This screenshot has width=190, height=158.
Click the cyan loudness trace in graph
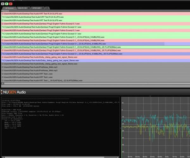point(130,120)
